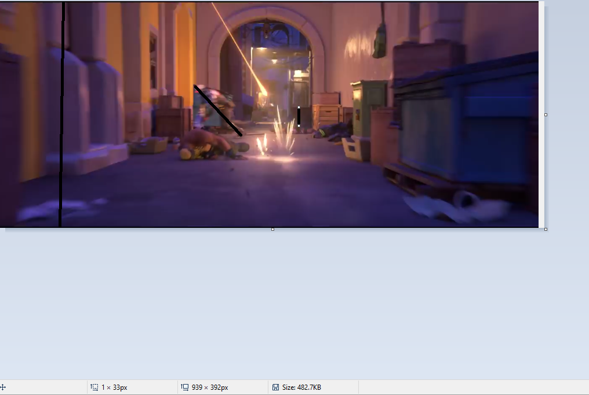Click the bottom-right corner canvas resize handle
Screen dimensions: 589x395
(x=546, y=229)
